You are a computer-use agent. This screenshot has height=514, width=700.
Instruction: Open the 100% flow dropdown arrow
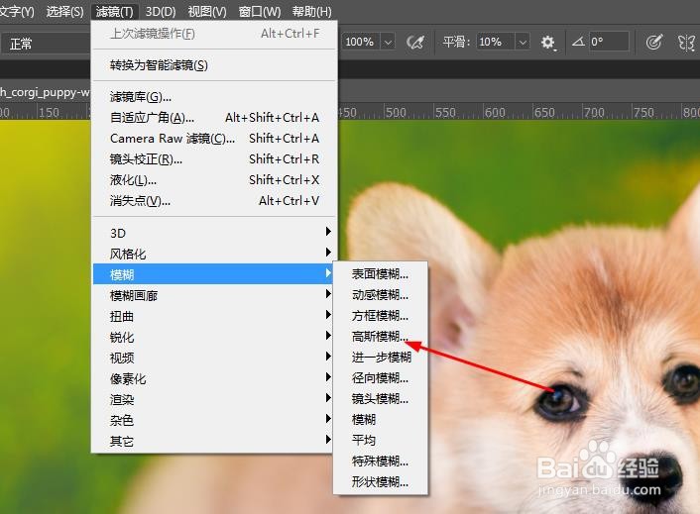[x=388, y=43]
